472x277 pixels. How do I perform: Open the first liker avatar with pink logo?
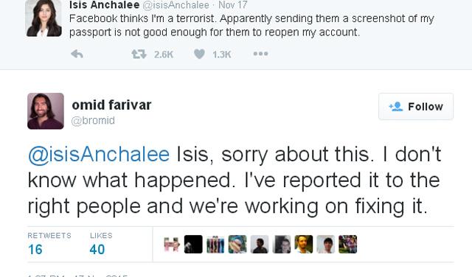171,245
